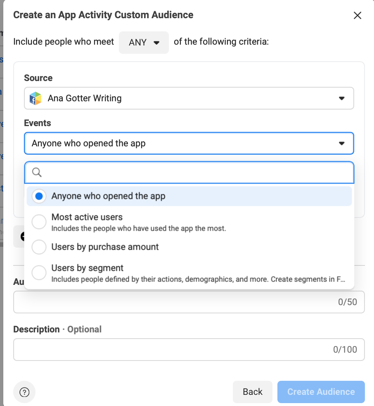The height and width of the screenshot is (406, 374).
Task: Click the 'Users by purchase amount' label
Action: tap(105, 247)
